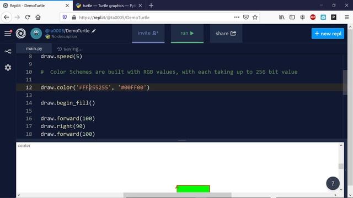Screen dimensions: 353x198
Task: Switch to Repl.it - DemoTurtle tab
Action: click(36, 5)
